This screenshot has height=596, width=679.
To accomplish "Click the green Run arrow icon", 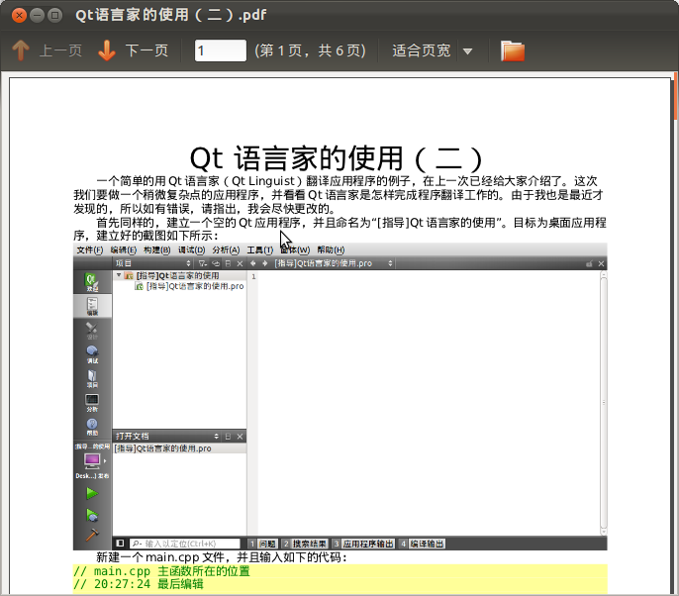I will 92,493.
